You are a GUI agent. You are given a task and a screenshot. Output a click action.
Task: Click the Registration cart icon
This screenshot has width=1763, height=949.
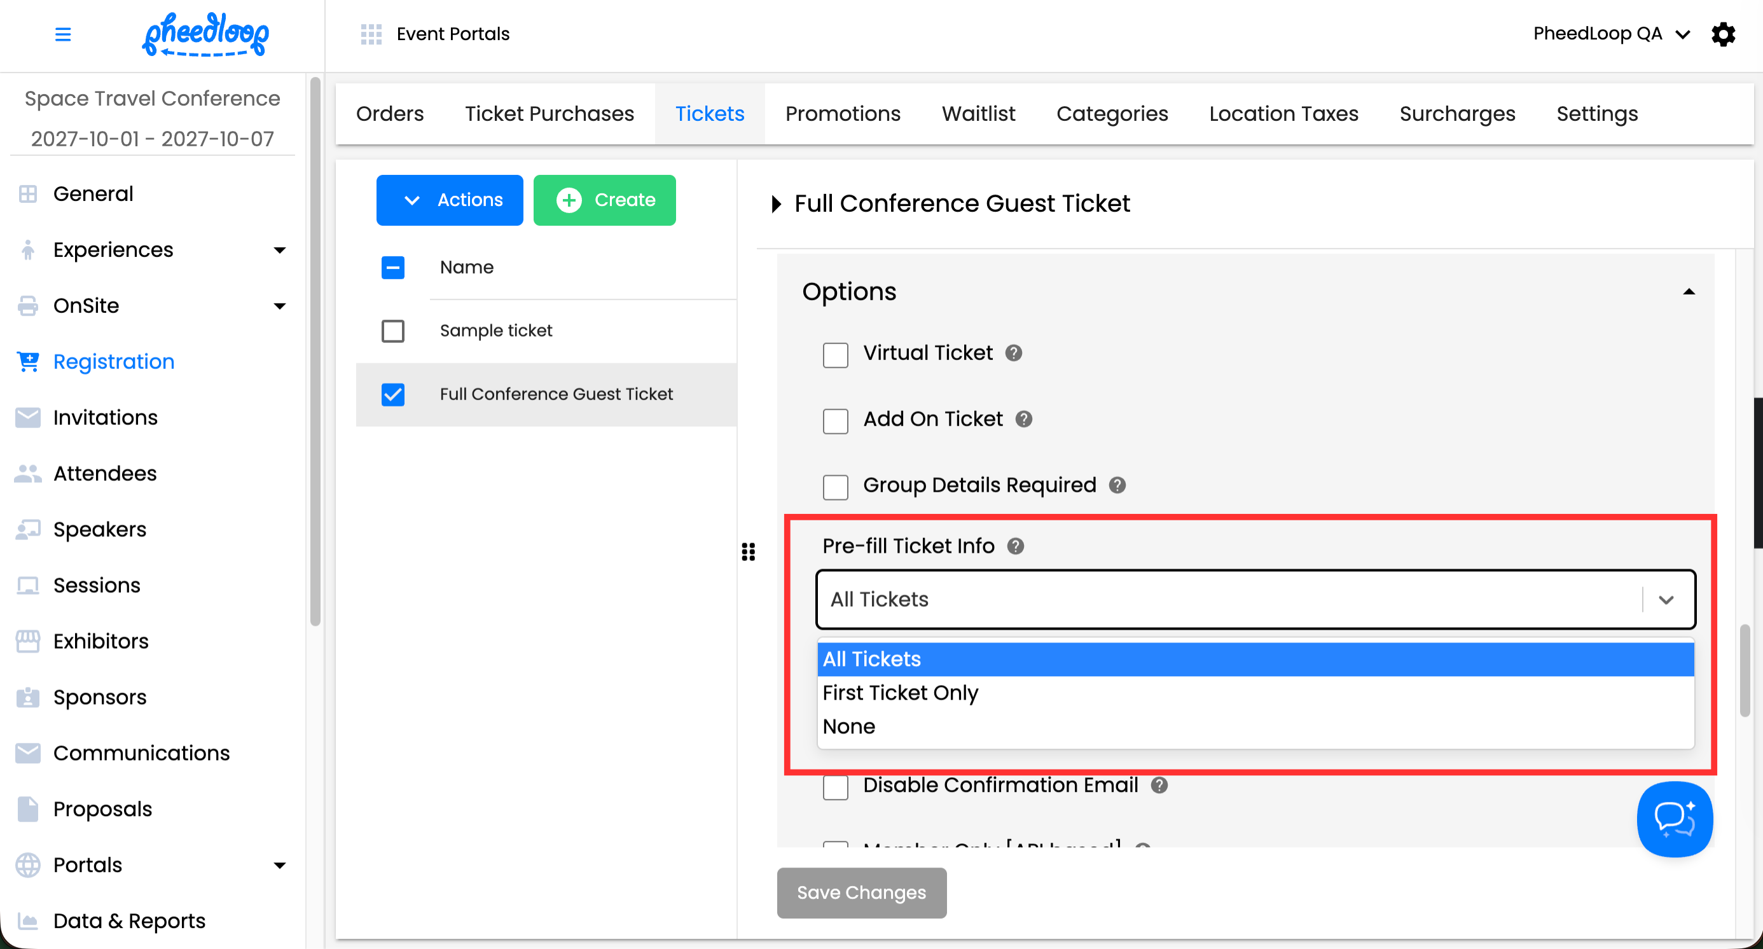(x=28, y=361)
